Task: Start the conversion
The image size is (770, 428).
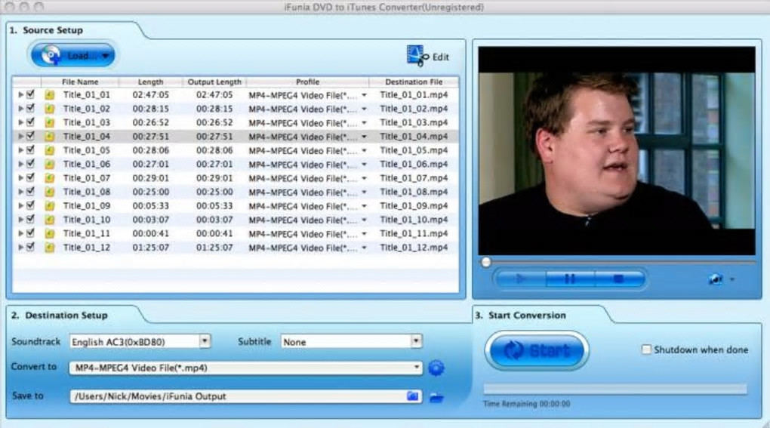Action: (x=537, y=350)
